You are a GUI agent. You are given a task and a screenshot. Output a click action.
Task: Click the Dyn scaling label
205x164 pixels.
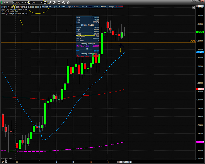[3, 162]
